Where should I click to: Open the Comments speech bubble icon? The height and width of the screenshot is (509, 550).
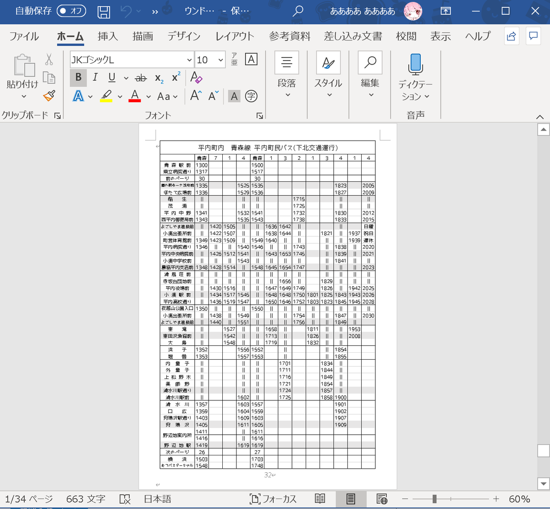(533, 36)
